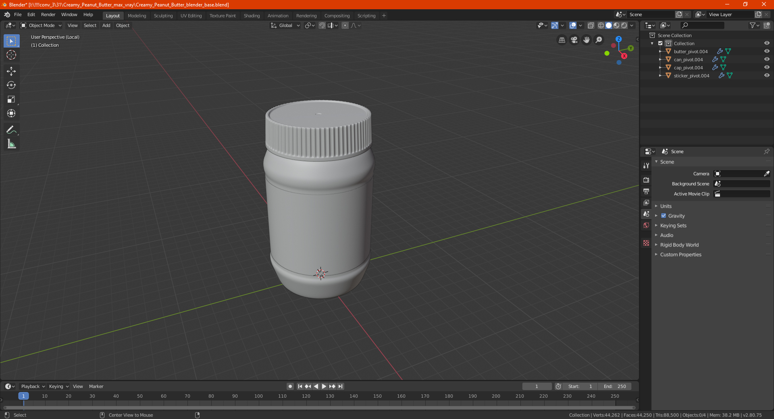Click the pan view hand icon

click(x=587, y=40)
